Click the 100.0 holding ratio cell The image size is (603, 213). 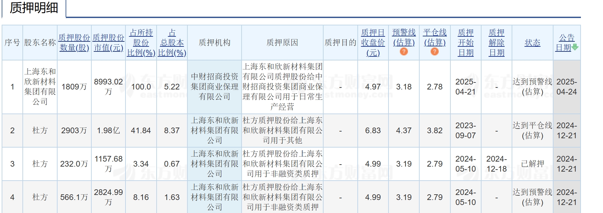pos(141,87)
